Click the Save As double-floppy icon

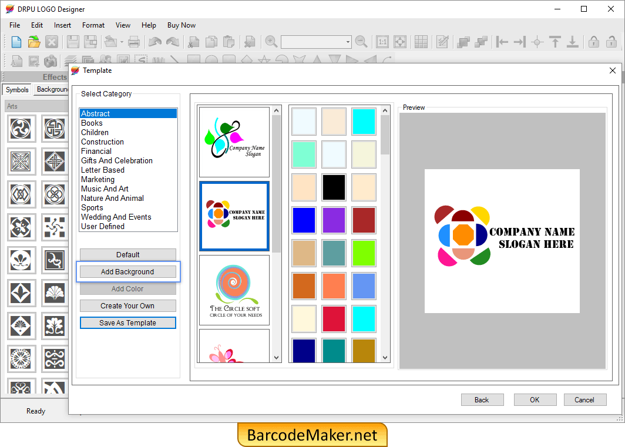pyautogui.click(x=90, y=42)
